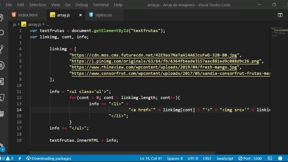The image size is (288, 162).
Task: Open the Explorer view in activity bar
Action: pyautogui.click(x=1, y=18)
